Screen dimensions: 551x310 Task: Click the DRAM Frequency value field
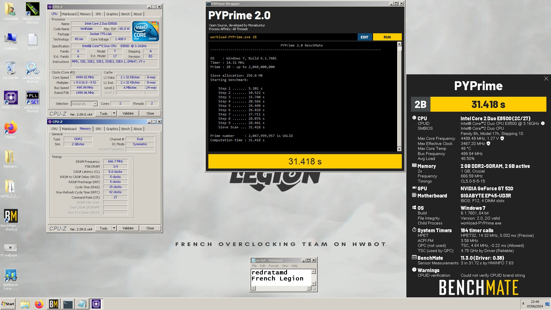coord(115,161)
